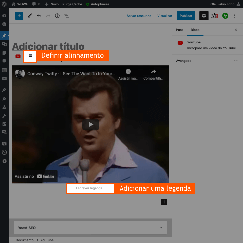Open the Appearance brush sidebar icon
The image size is (243, 243).
coord(4,90)
